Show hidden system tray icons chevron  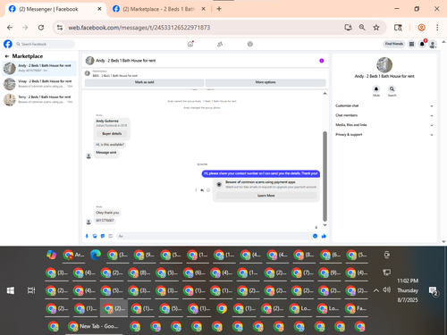(376, 290)
